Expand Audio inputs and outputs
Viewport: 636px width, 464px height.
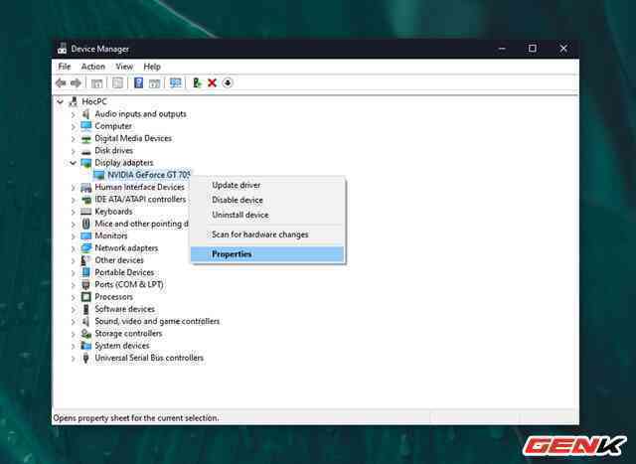pos(73,115)
